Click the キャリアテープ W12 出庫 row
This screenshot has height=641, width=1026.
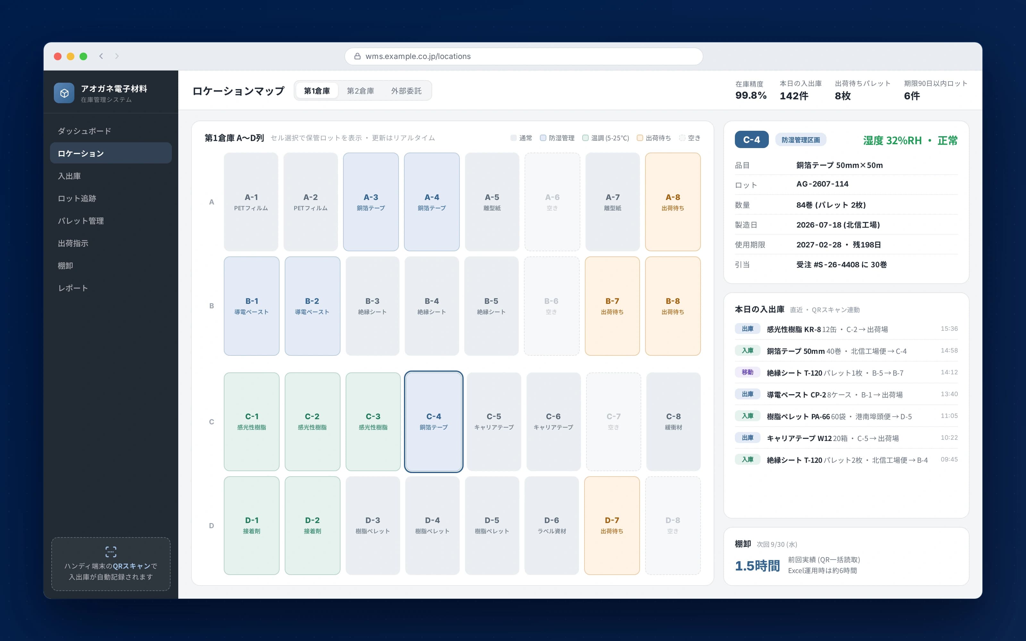pos(846,438)
